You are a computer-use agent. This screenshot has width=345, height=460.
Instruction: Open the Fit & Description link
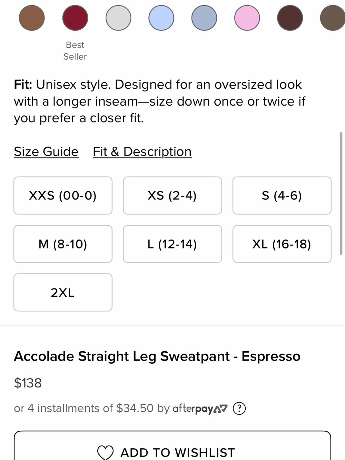(x=142, y=152)
